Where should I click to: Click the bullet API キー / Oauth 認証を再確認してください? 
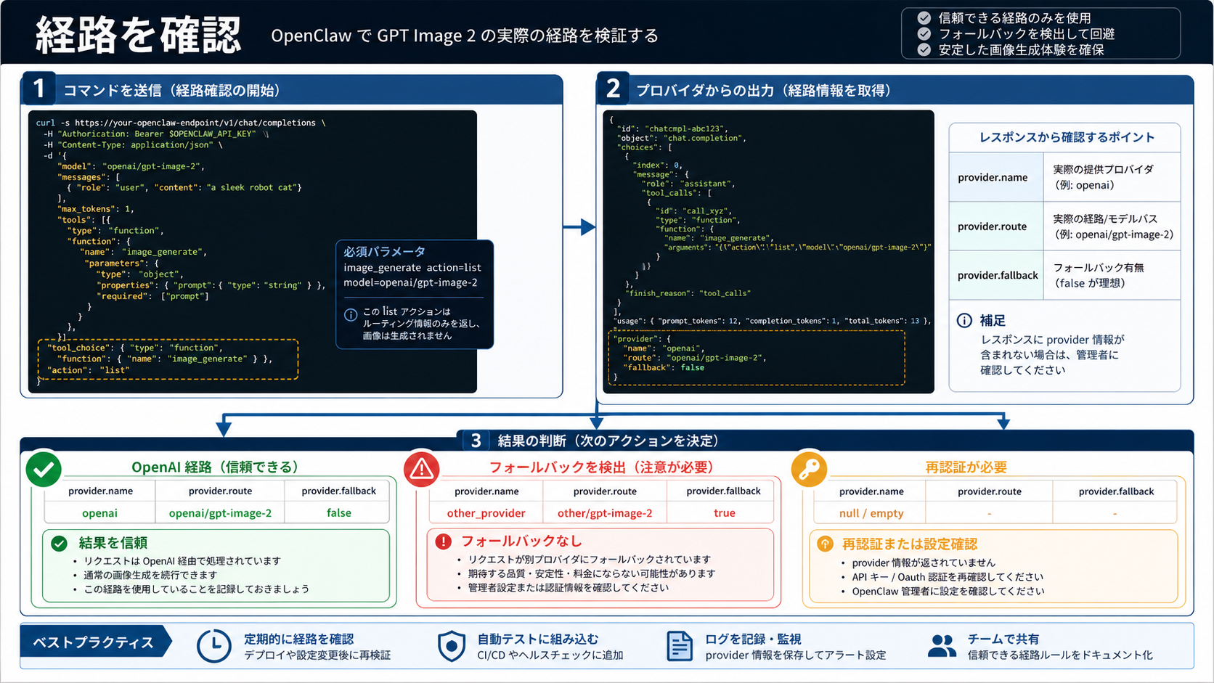pos(948,577)
